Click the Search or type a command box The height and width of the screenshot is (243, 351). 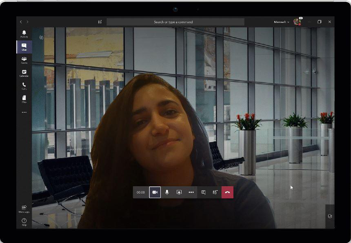click(175, 22)
